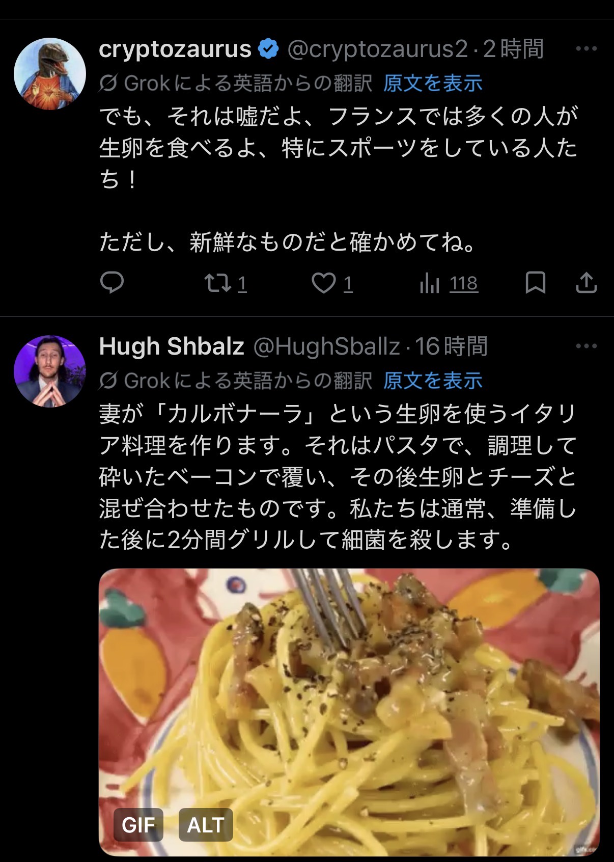View analytics showing 118 views
614x862 pixels.
(449, 283)
